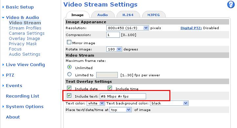Click the Text Overlay Settings header

[x=147, y=82]
